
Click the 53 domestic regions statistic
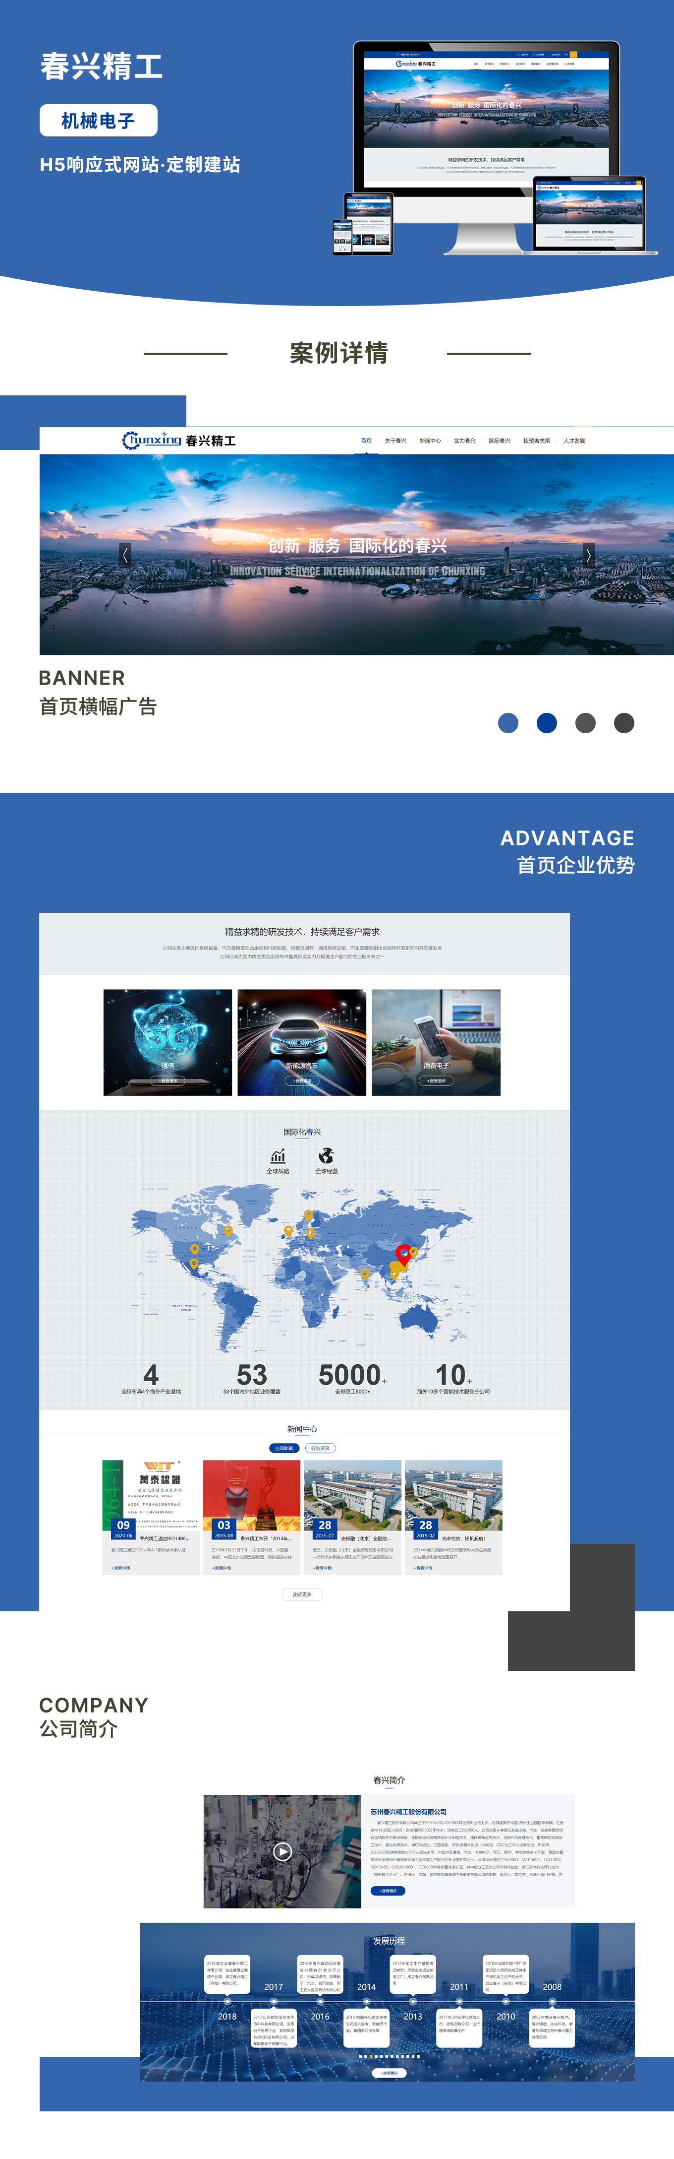coord(252,1379)
